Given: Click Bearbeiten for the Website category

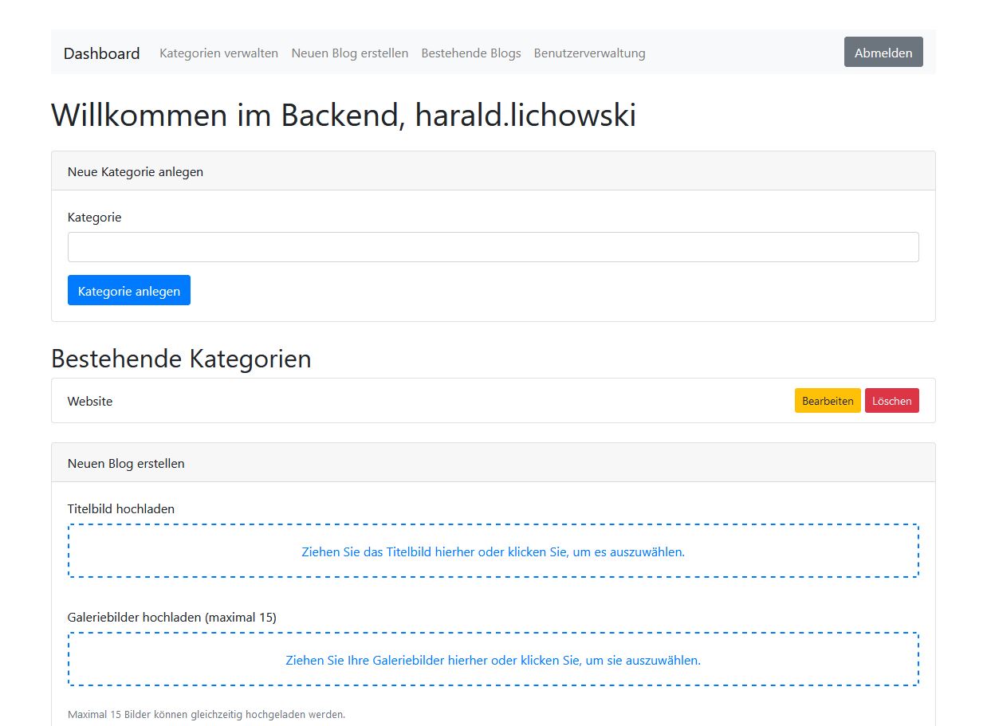Looking at the screenshot, I should pos(827,400).
